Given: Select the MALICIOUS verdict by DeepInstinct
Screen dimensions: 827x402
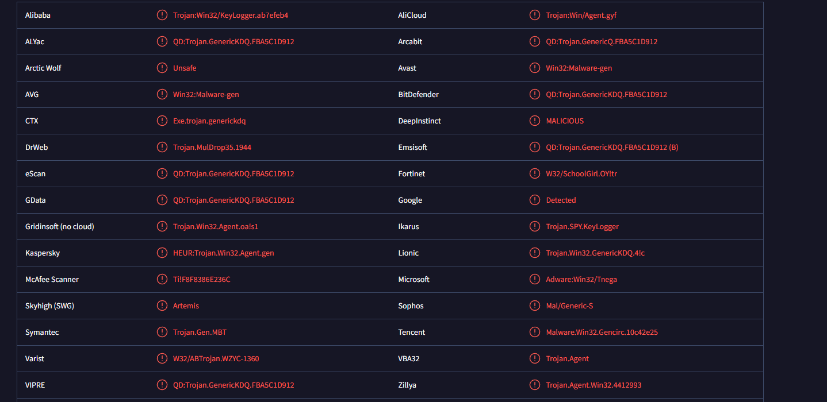Looking at the screenshot, I should click(x=565, y=121).
